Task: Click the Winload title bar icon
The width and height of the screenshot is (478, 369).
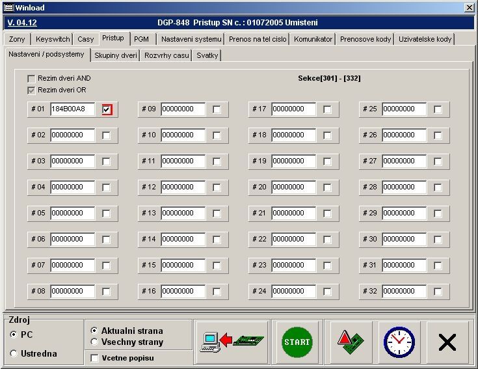Action: point(8,7)
